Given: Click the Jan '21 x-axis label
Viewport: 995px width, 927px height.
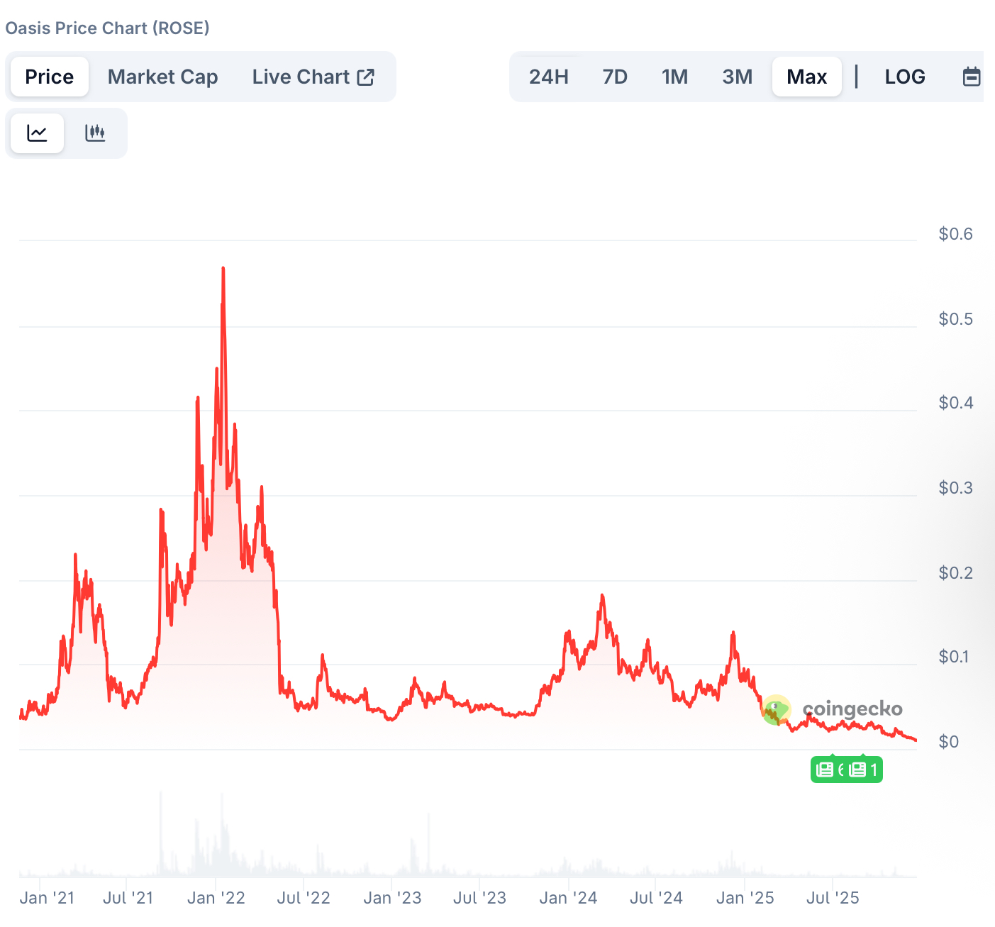Looking at the screenshot, I should coord(47,898).
